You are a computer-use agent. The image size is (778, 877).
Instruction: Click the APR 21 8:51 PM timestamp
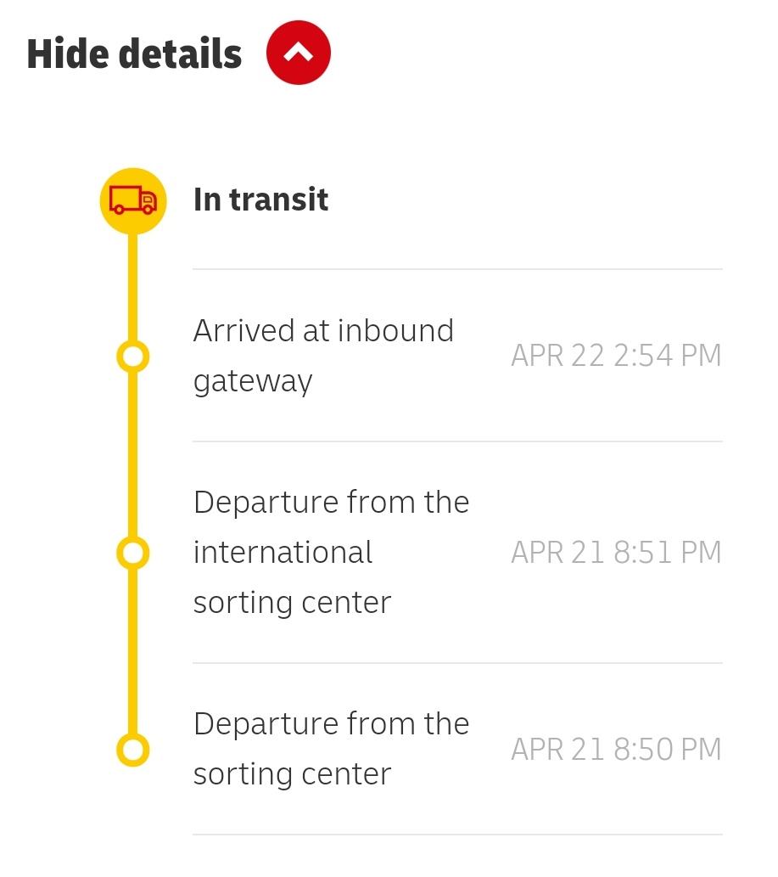(x=616, y=553)
